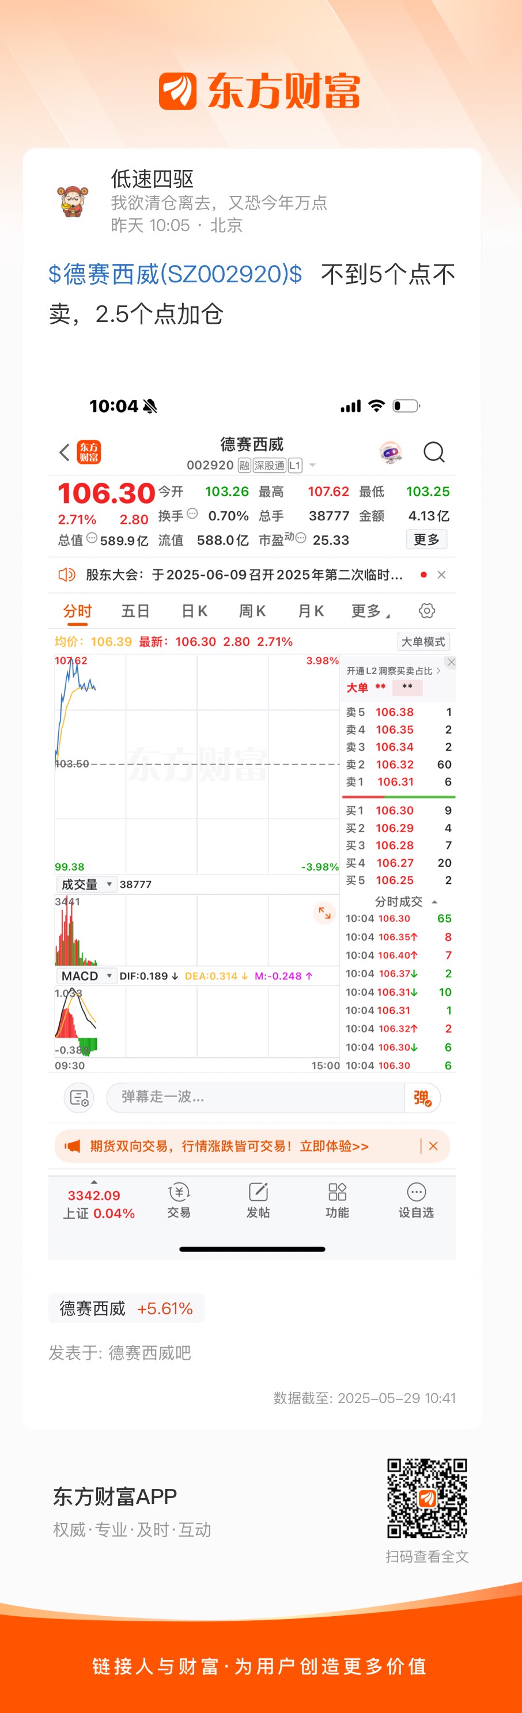The image size is (522, 1713).
Task: Expand the 上证 index bar arrow
Action: click(x=94, y=1182)
